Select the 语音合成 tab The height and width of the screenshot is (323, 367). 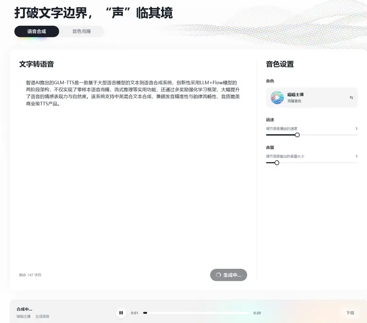37,31
